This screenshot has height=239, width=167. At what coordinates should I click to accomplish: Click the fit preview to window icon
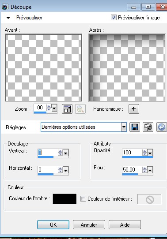(67, 109)
